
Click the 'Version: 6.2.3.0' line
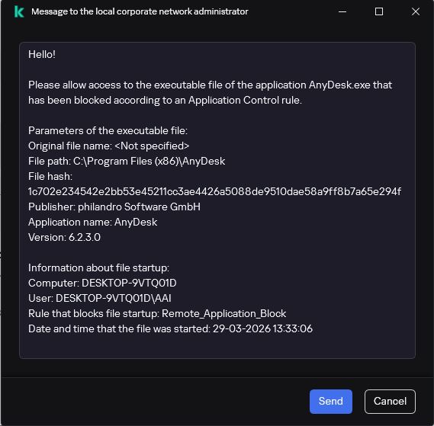[x=65, y=237]
